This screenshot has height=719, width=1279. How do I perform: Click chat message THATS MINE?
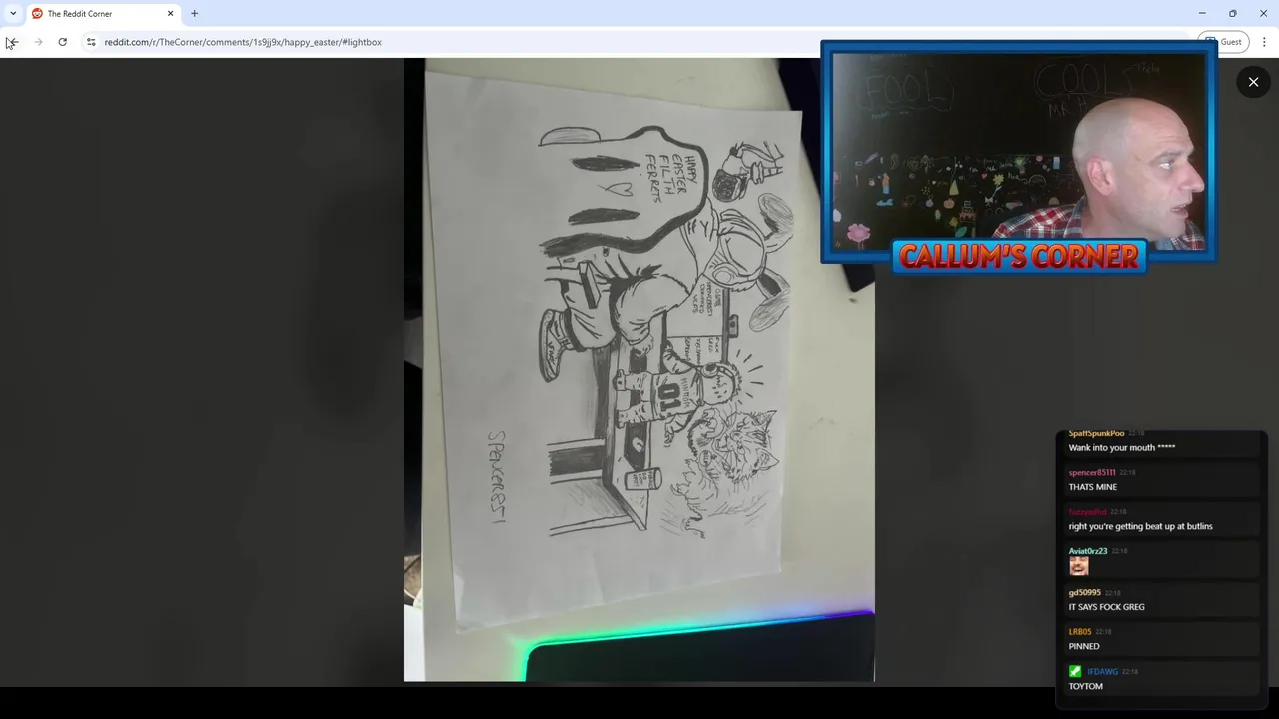[1093, 487]
